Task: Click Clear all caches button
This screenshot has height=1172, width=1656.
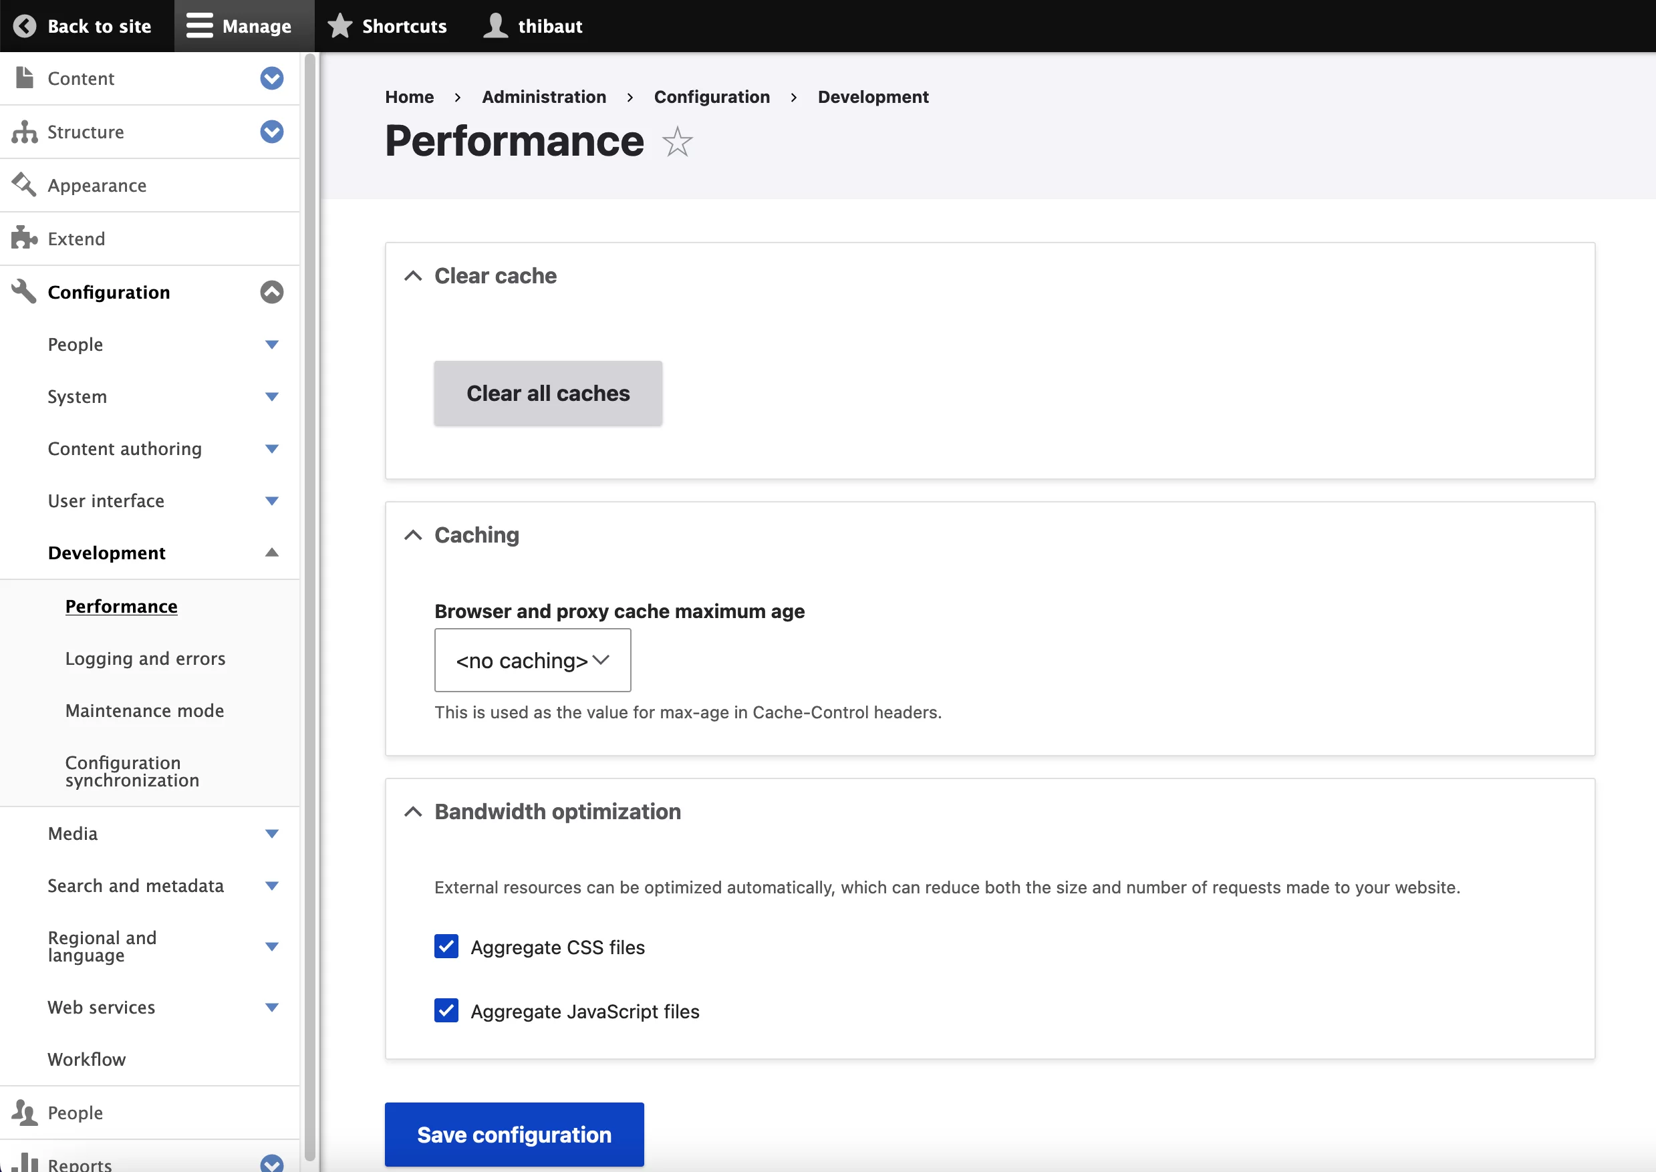Action: [x=548, y=393]
